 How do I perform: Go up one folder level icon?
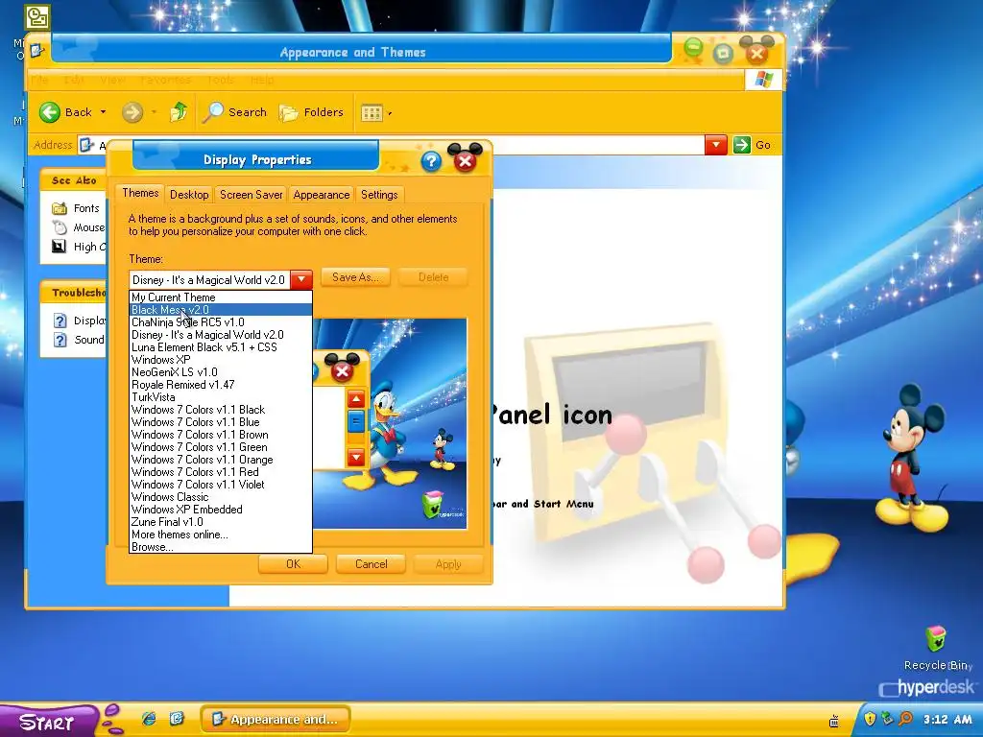179,112
